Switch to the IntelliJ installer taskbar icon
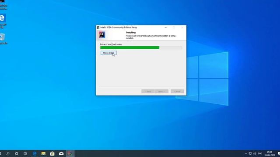 (70, 154)
